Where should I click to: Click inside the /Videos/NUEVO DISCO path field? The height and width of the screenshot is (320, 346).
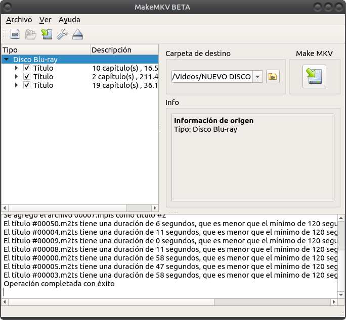212,77
